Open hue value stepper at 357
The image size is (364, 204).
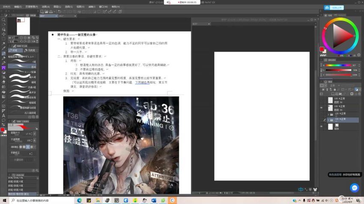(x=359, y=65)
